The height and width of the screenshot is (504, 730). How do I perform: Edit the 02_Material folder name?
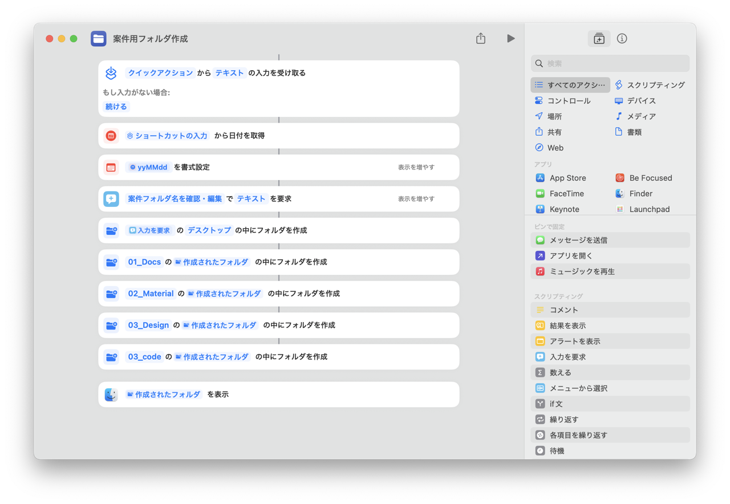pos(151,294)
